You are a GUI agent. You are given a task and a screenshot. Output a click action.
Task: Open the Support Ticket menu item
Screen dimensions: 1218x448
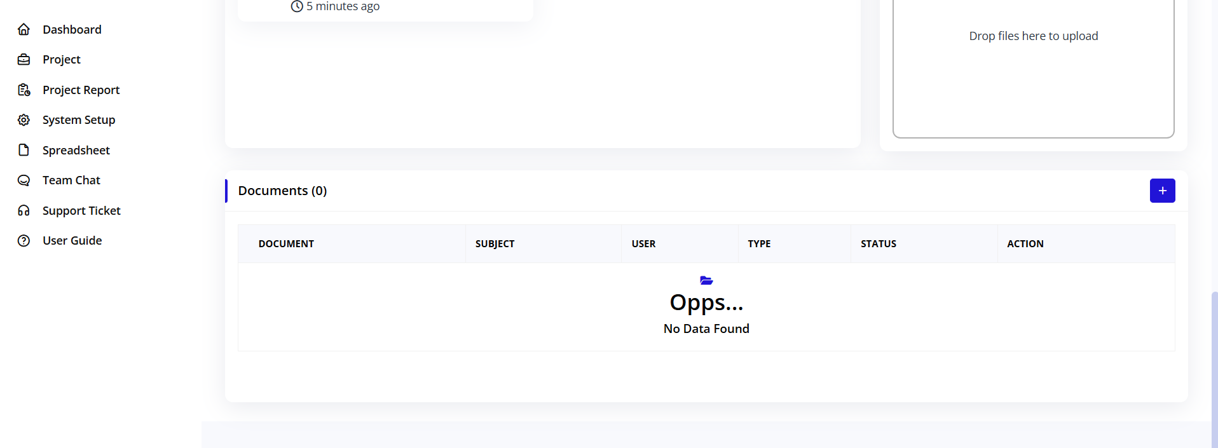81,210
